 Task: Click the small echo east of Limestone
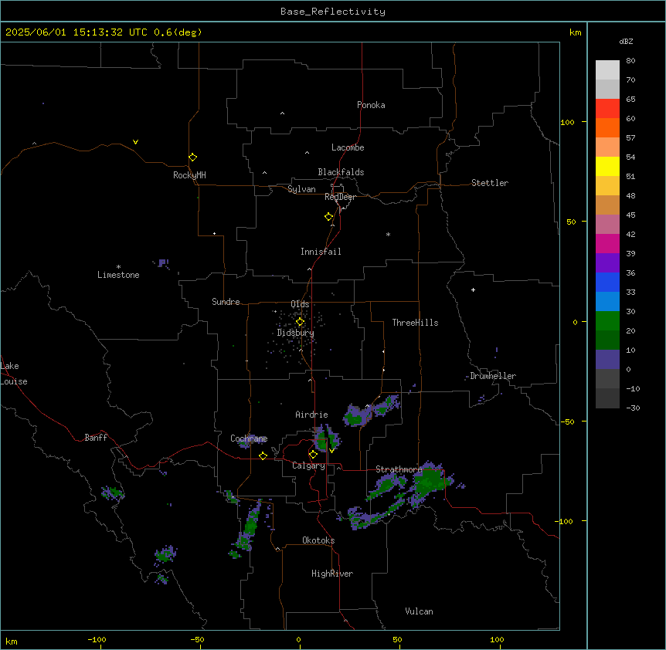point(164,263)
